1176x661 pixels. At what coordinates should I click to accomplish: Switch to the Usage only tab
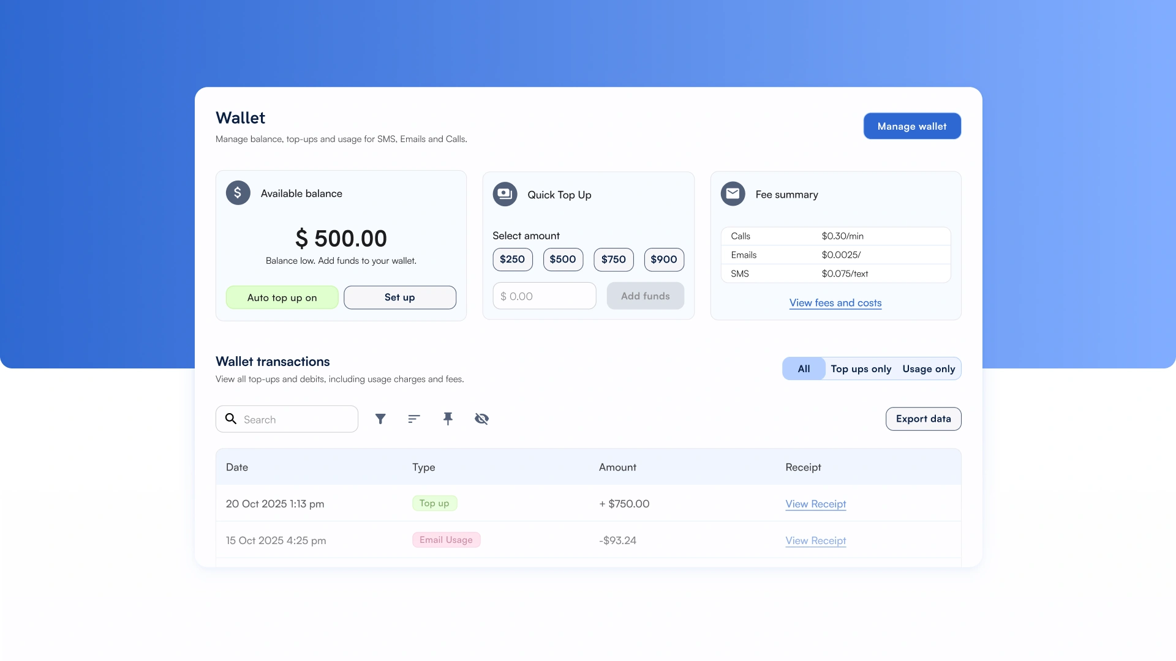929,368
